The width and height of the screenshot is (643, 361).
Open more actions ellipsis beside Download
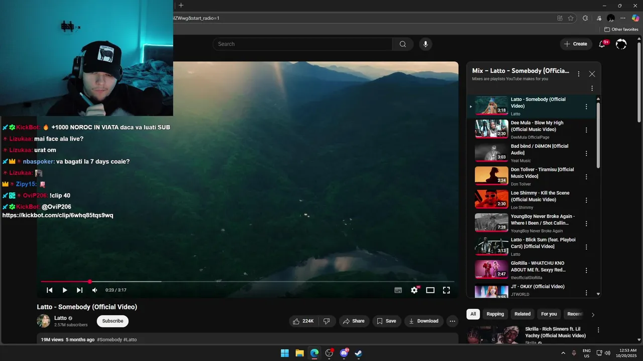click(452, 321)
